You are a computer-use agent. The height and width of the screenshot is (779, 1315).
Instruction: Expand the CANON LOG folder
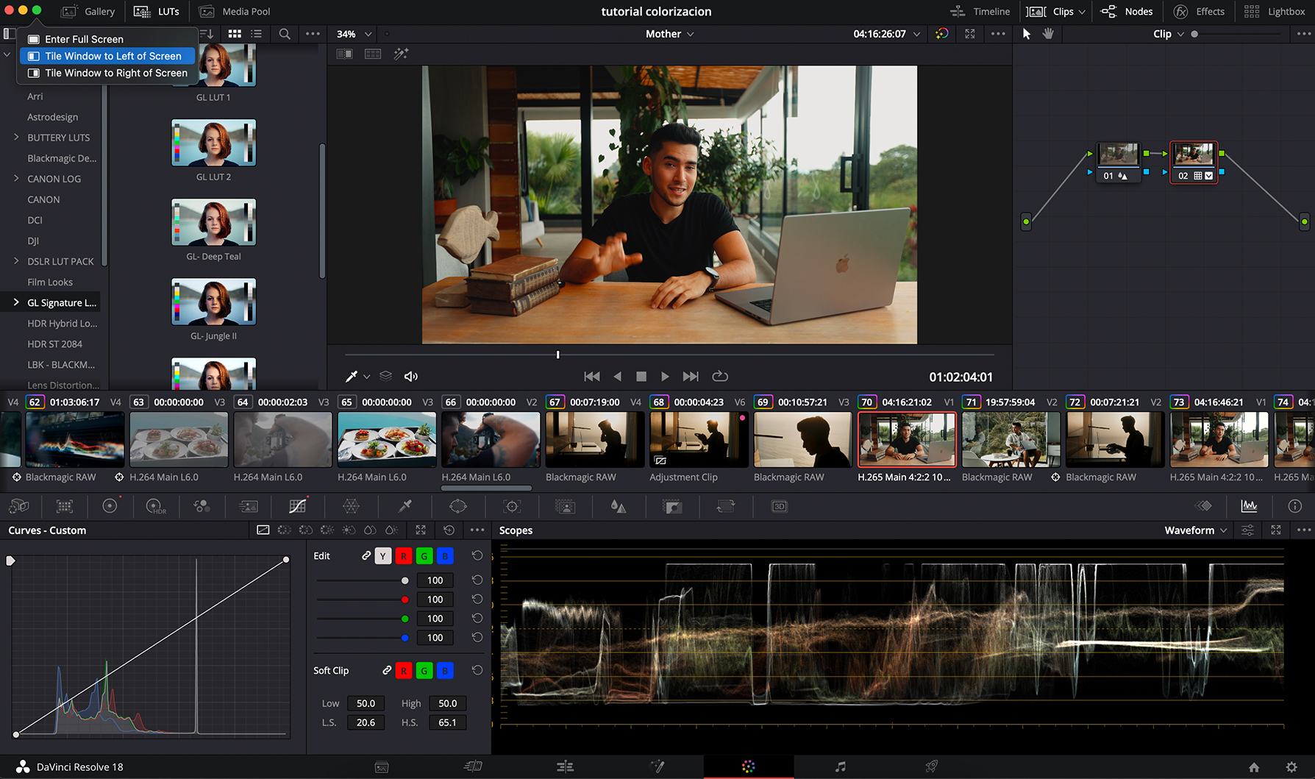[x=16, y=179]
